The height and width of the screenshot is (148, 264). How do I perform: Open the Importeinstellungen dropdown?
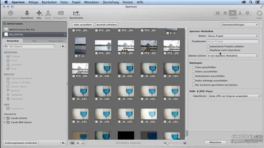point(240,25)
